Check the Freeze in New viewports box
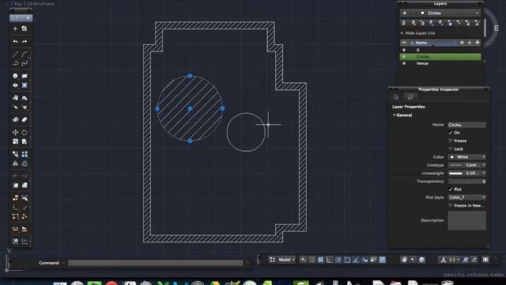 451,206
